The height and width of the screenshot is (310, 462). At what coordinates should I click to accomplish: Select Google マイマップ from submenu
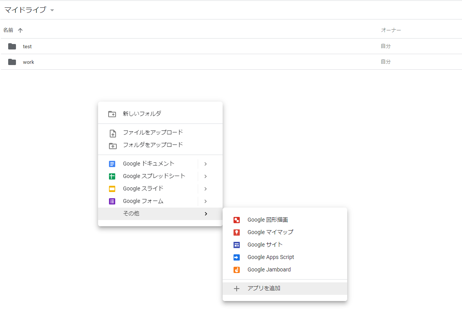pos(285,232)
